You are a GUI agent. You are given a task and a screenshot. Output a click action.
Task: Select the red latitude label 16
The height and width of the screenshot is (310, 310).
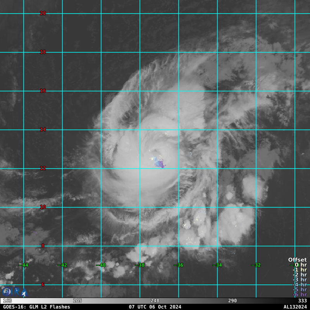pyautogui.click(x=43, y=91)
